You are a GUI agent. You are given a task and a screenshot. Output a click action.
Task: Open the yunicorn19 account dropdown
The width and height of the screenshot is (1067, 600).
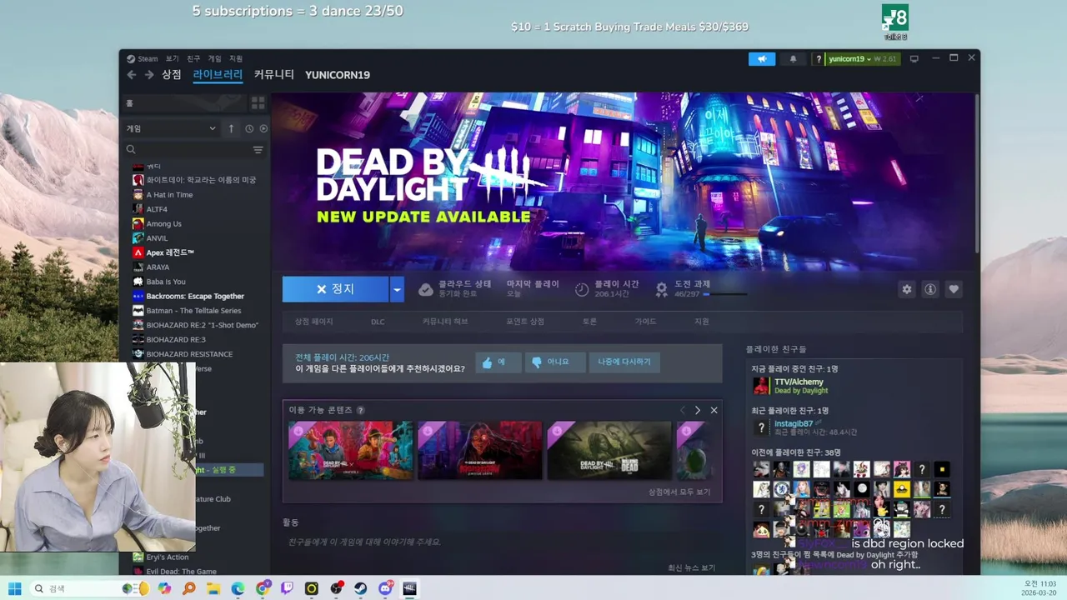click(x=862, y=59)
